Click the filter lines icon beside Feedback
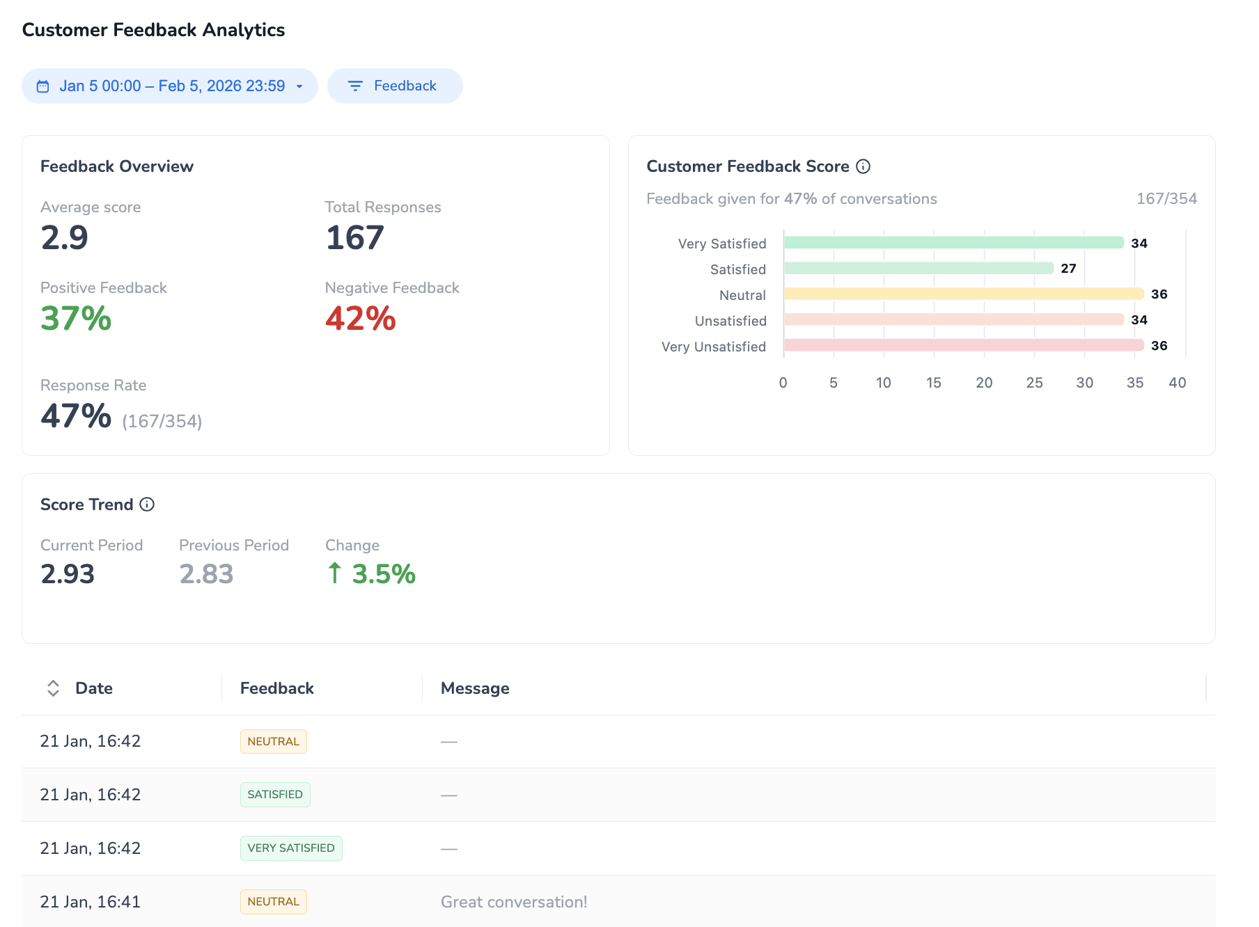This screenshot has height=927, width=1259. pos(355,86)
